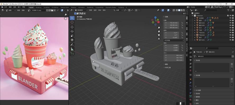
Task: Toggle viewport visibility eye for 气球.002
Action: (x=231, y=35)
